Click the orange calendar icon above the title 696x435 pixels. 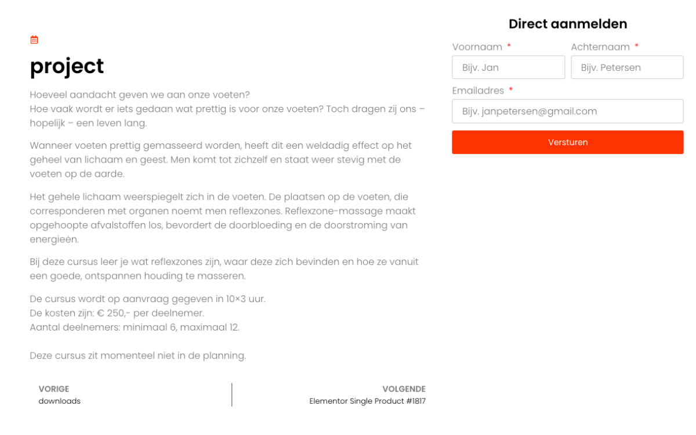coord(34,39)
